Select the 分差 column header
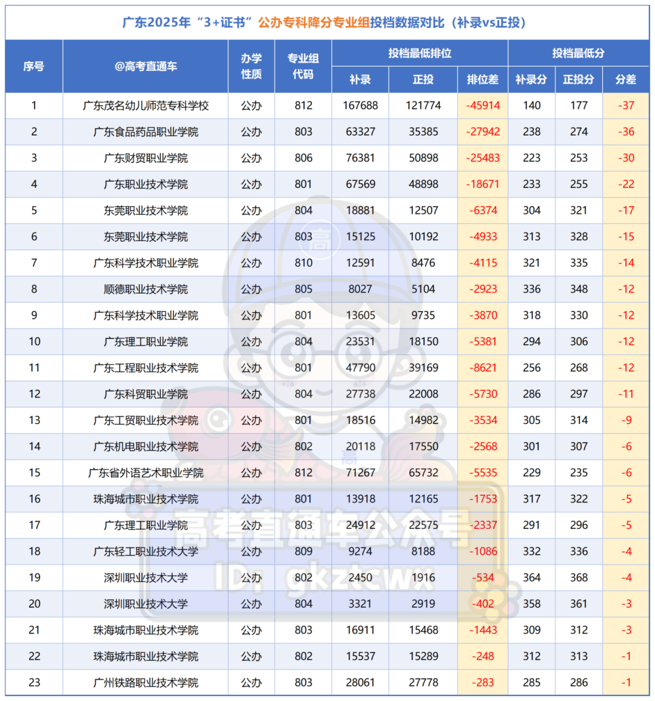 tap(625, 79)
